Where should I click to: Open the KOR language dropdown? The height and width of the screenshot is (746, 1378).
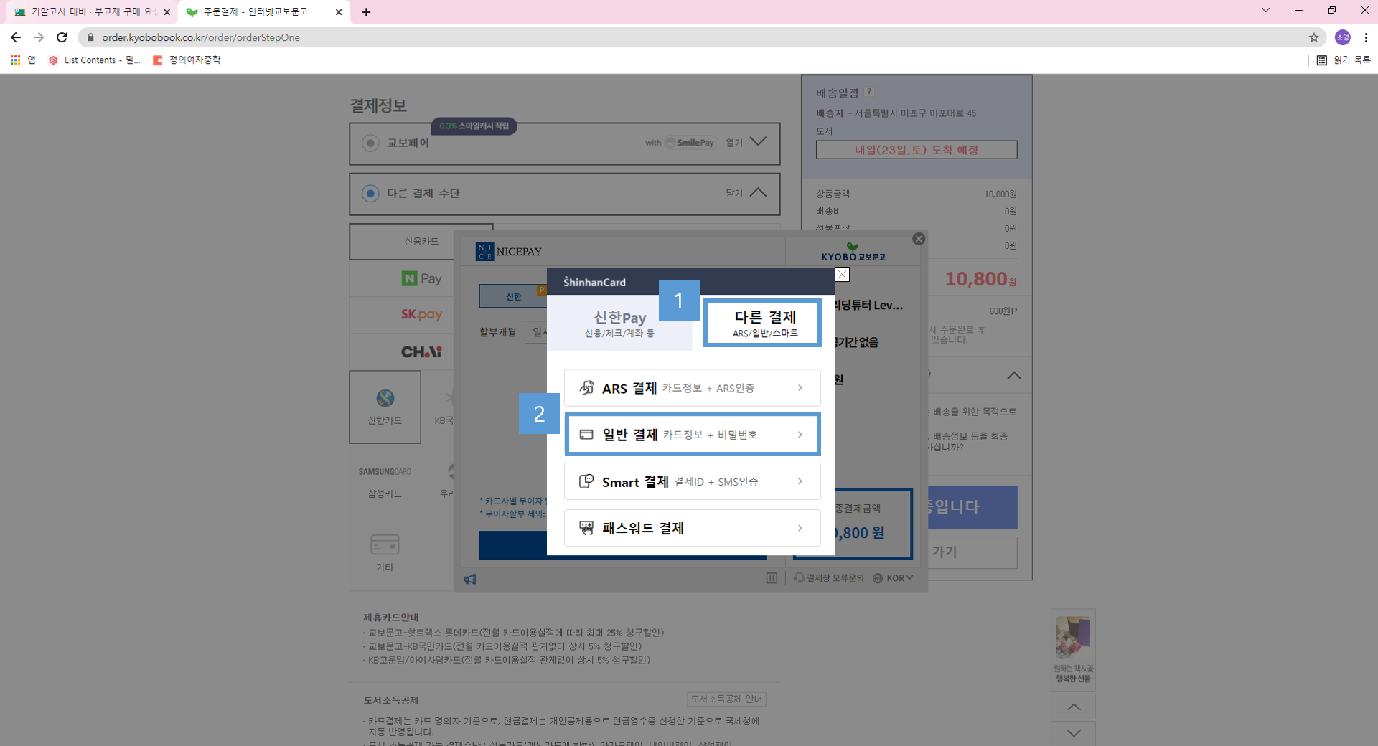(894, 578)
